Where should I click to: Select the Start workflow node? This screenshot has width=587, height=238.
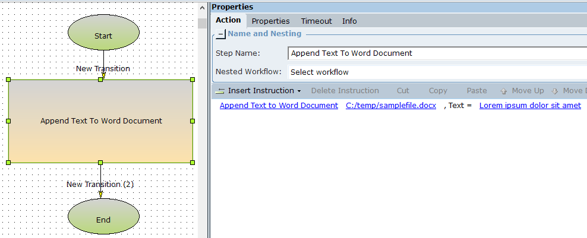[x=103, y=32]
